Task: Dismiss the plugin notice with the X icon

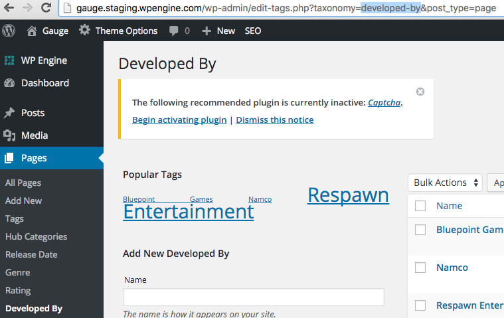Action: 420,92
